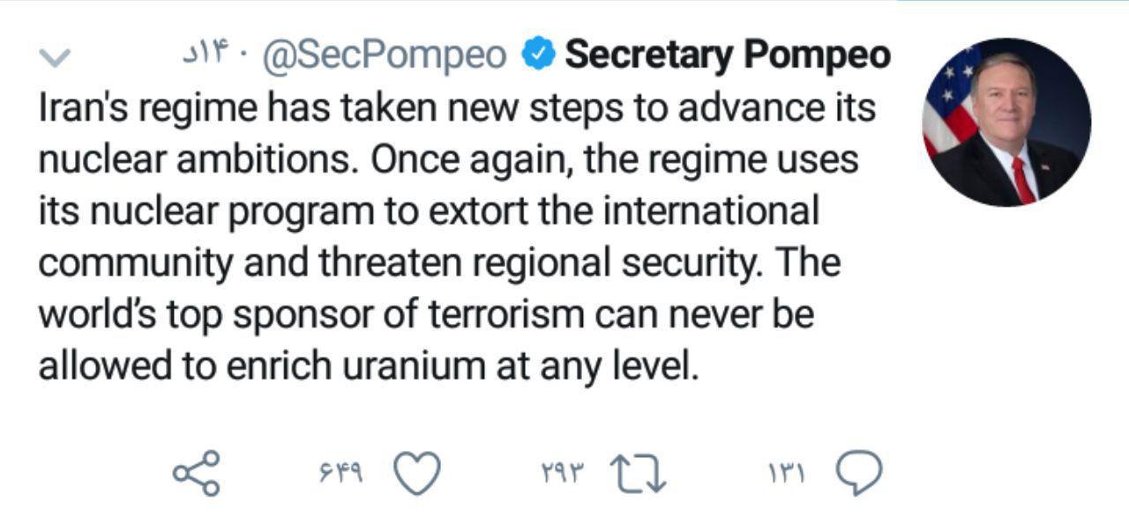Click the reply count number
The height and width of the screenshot is (524, 1129).
pyautogui.click(x=788, y=474)
